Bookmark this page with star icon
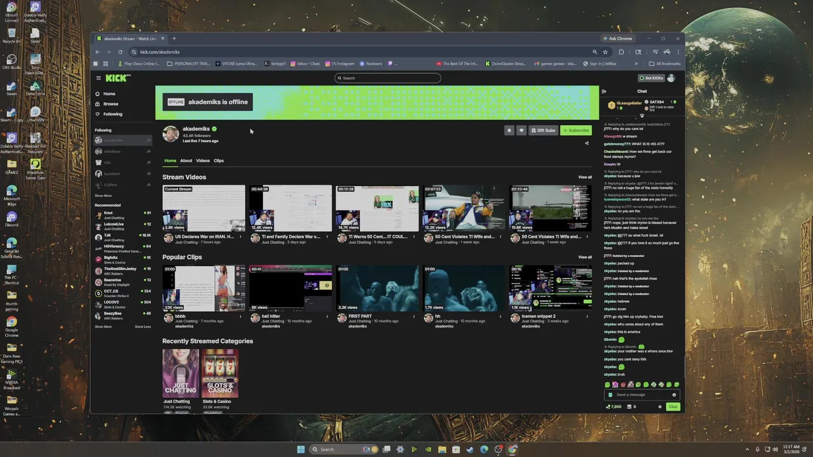The height and width of the screenshot is (457, 813). tap(605, 52)
